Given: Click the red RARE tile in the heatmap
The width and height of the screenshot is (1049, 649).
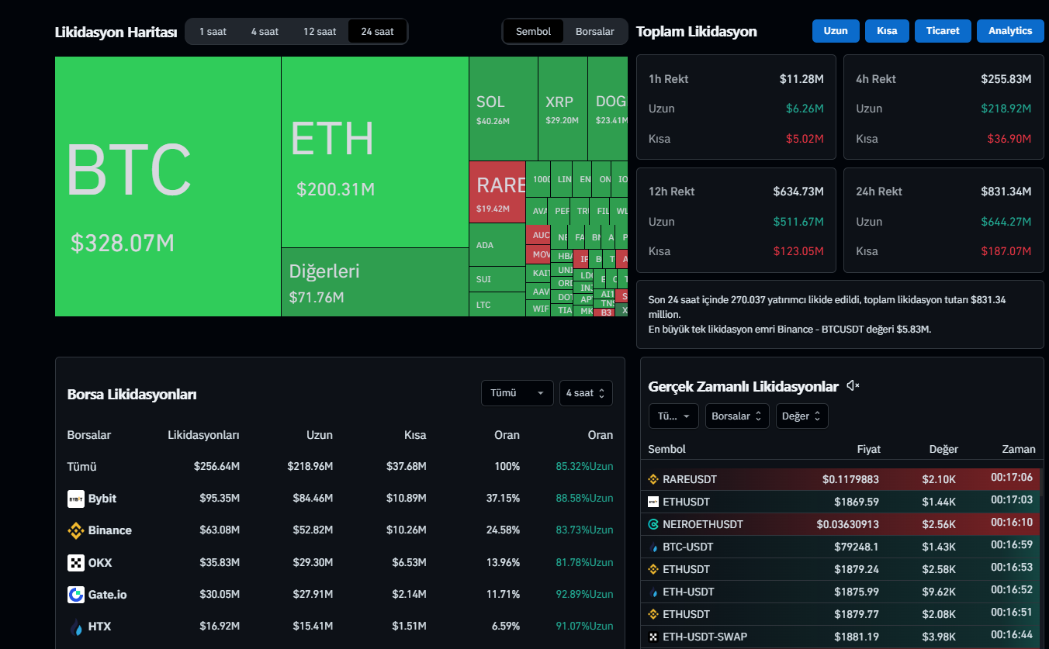Looking at the screenshot, I should coord(497,192).
